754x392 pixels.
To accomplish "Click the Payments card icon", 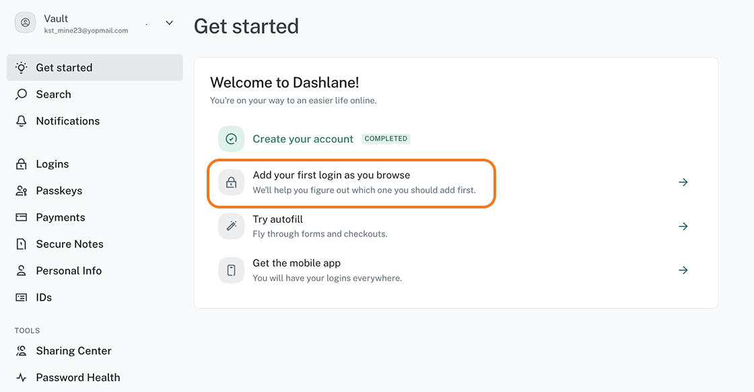I will point(21,217).
